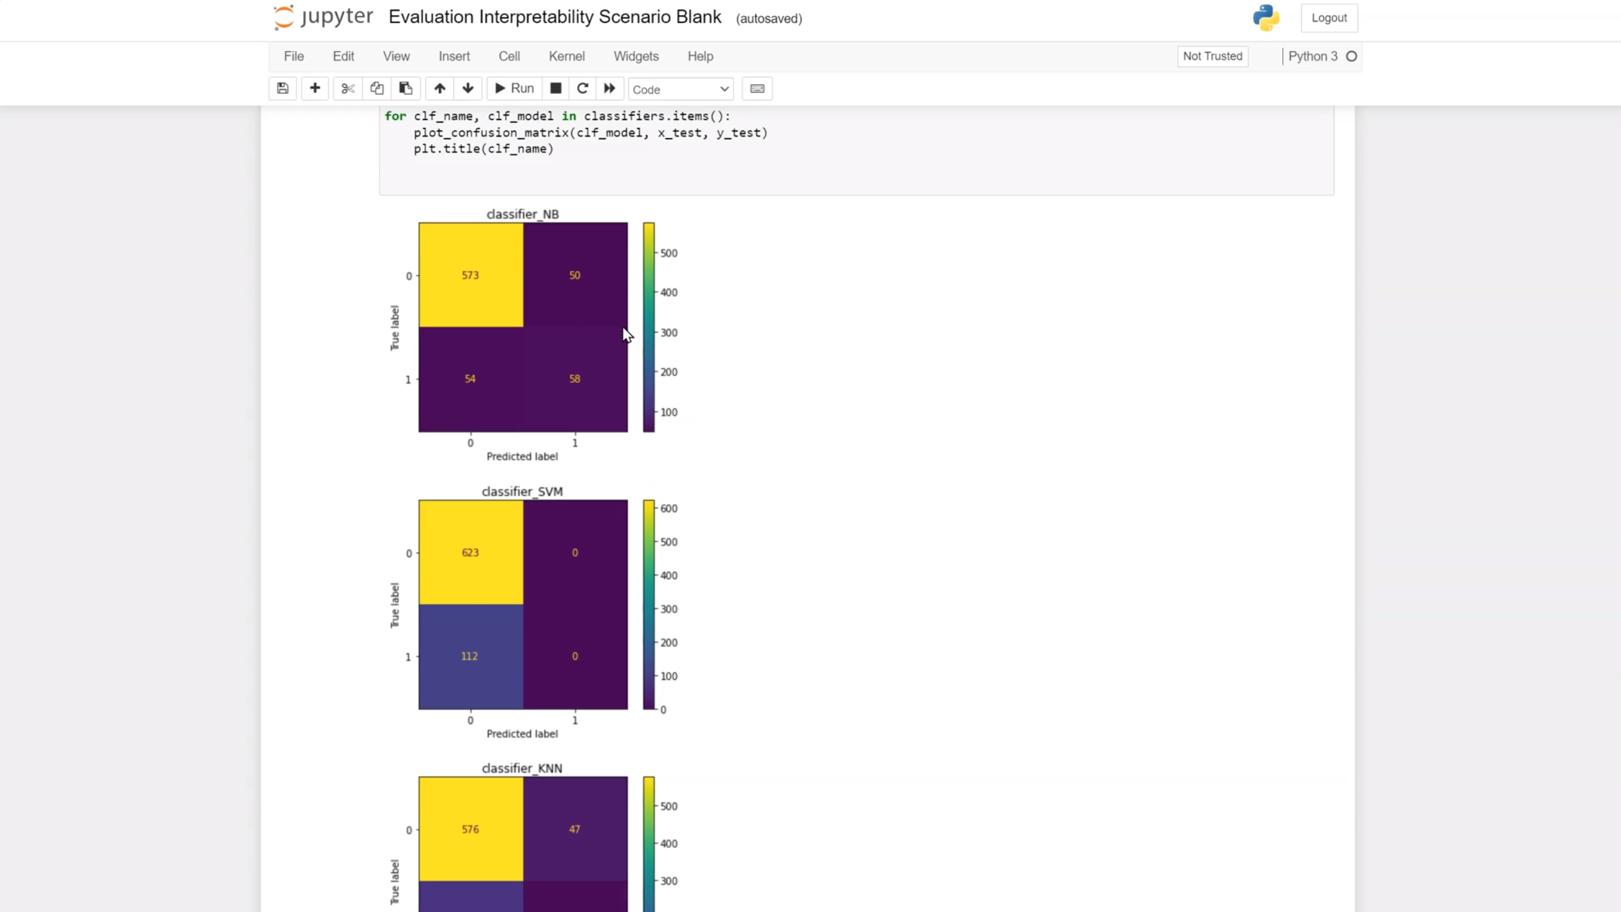Move the selected cell down
This screenshot has height=912, width=1621.
(468, 88)
